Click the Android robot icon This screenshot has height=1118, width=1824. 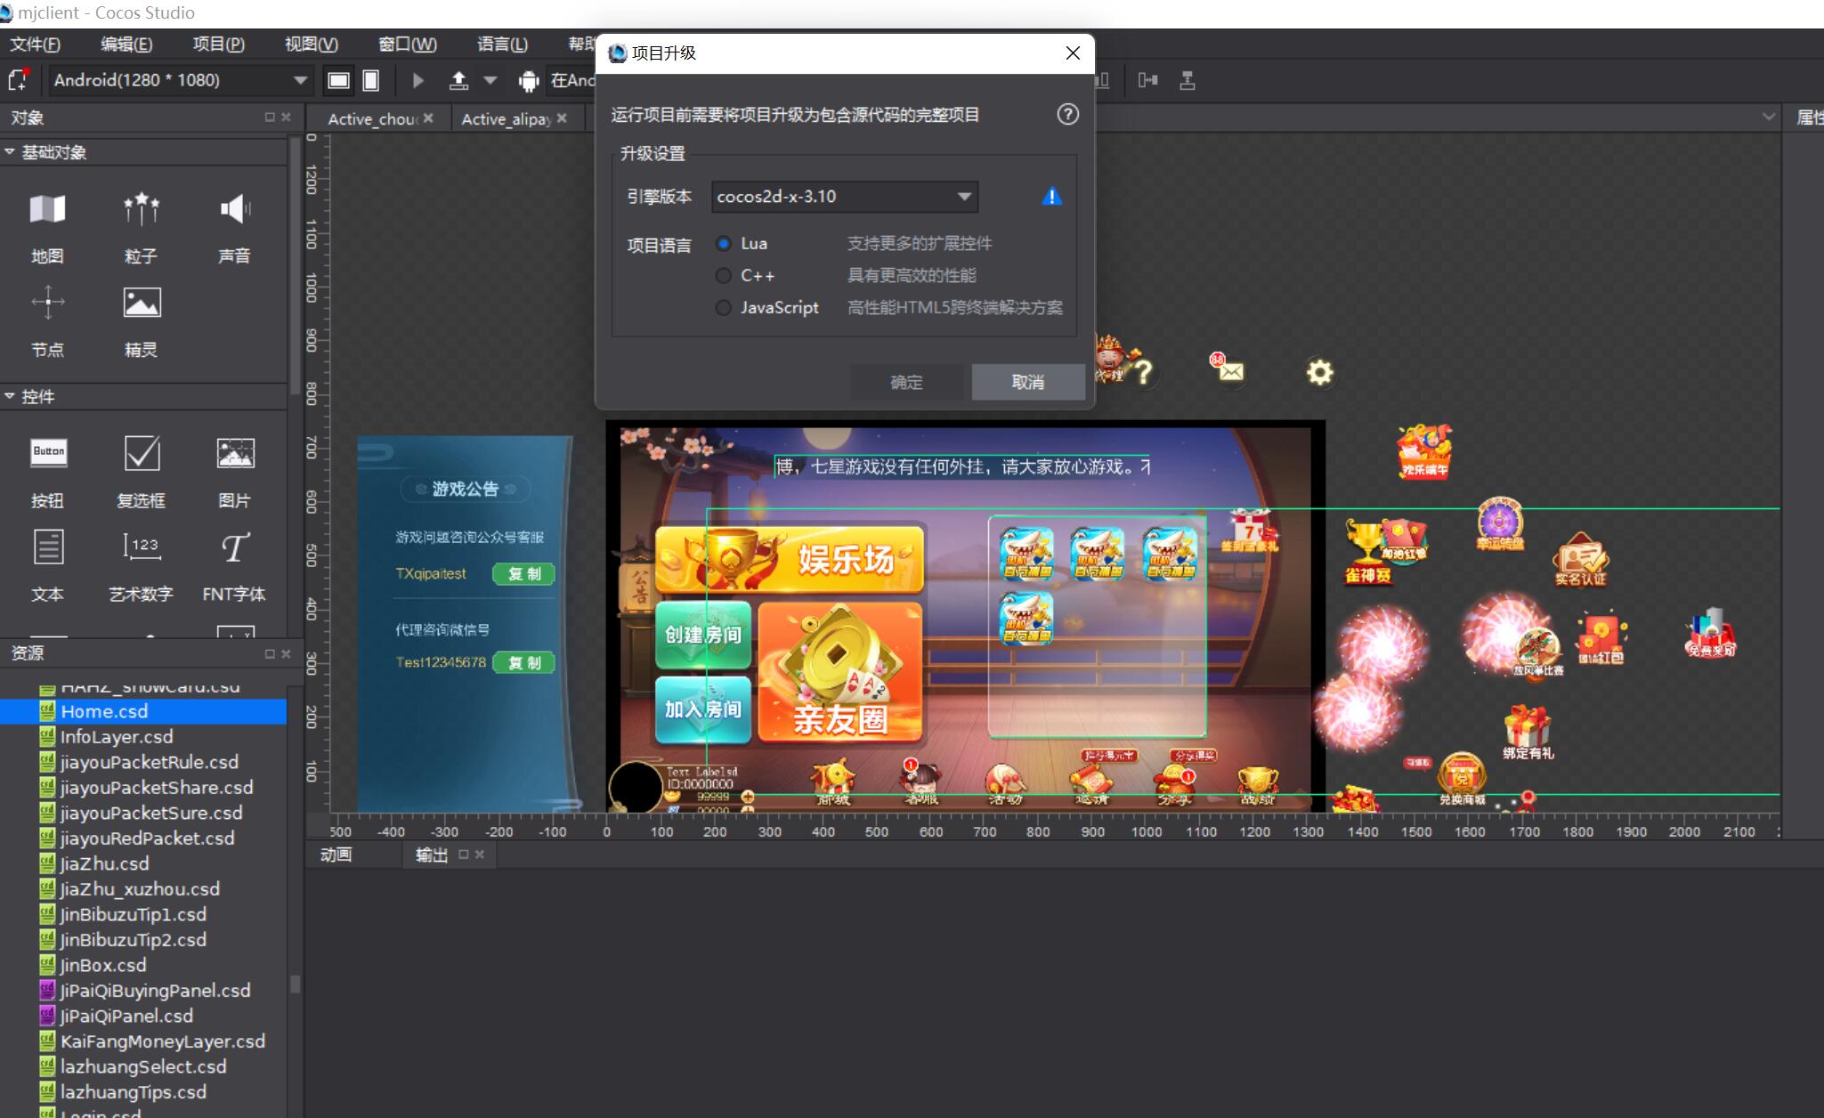coord(529,81)
